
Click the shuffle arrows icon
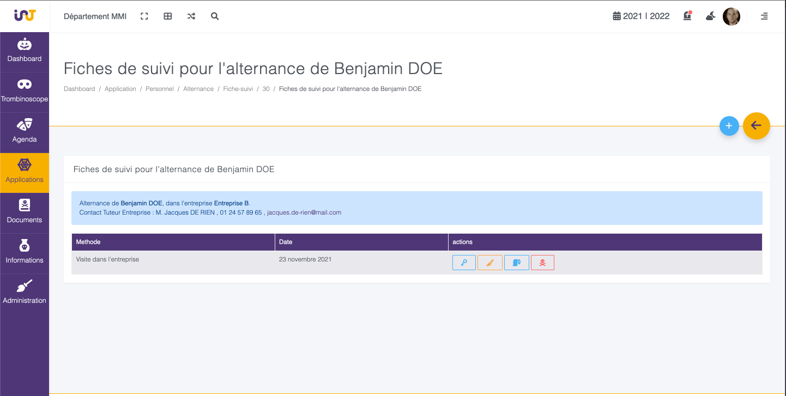click(x=191, y=16)
